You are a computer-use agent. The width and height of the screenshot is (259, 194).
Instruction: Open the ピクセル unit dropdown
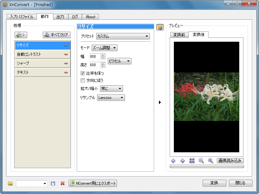(x=119, y=61)
